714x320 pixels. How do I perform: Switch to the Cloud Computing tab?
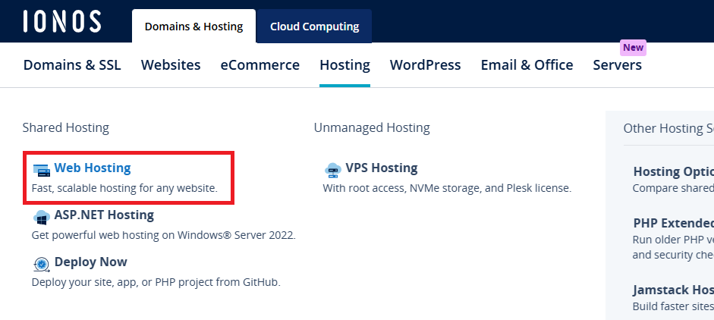click(x=314, y=27)
